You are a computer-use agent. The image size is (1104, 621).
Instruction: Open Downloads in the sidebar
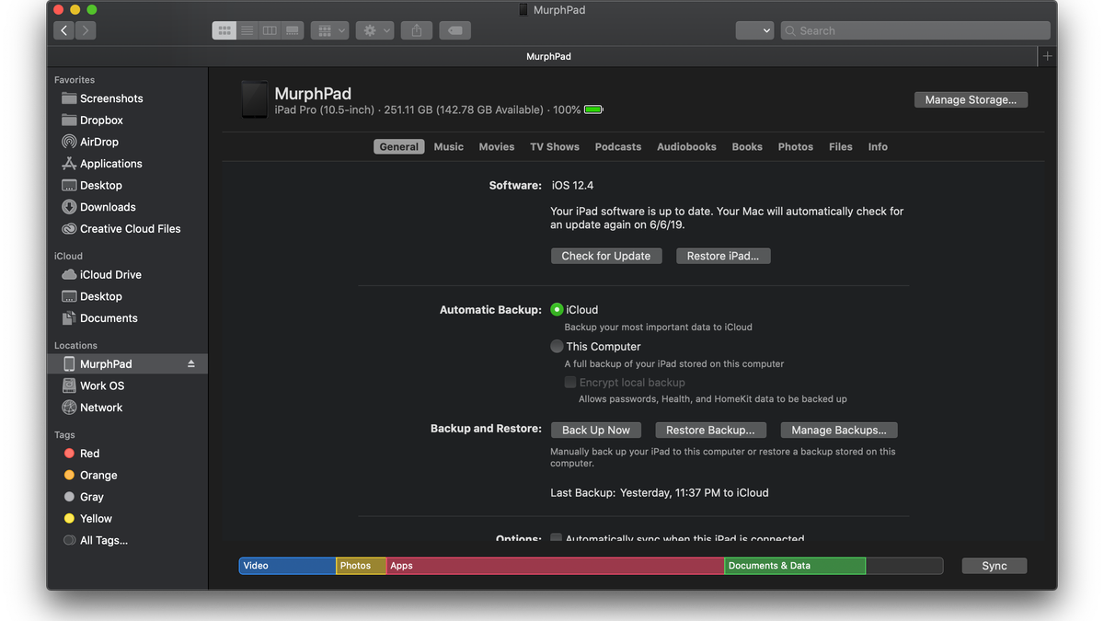[x=127, y=207]
